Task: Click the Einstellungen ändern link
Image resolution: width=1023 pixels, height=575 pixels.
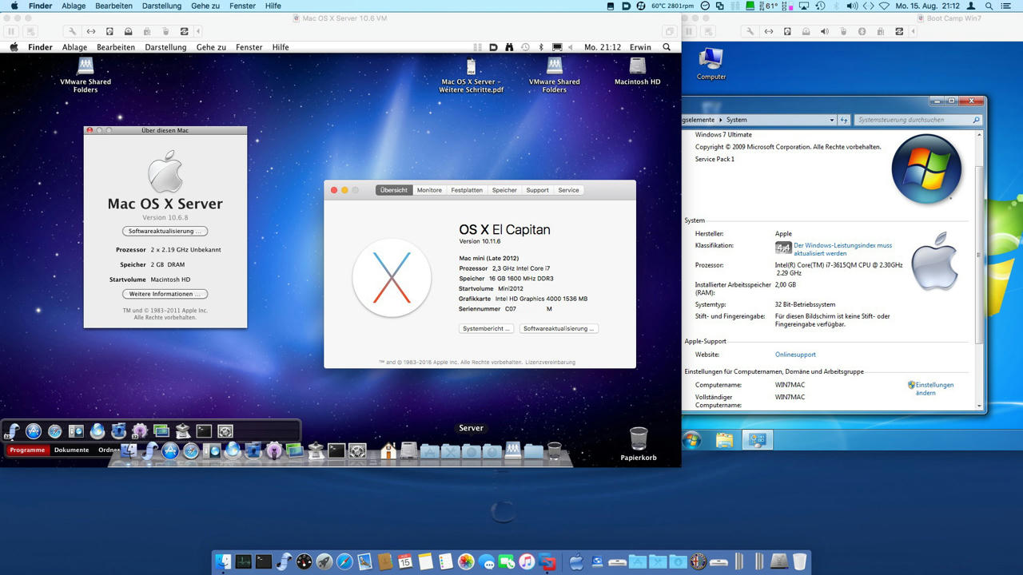Action: 934,389
